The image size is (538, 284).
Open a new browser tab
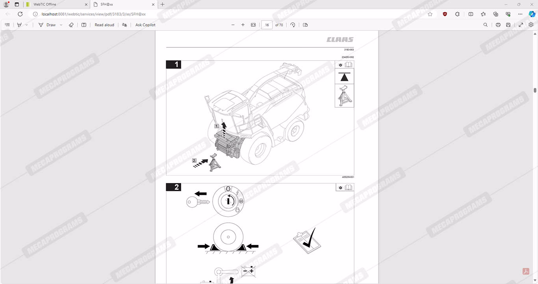click(x=163, y=4)
